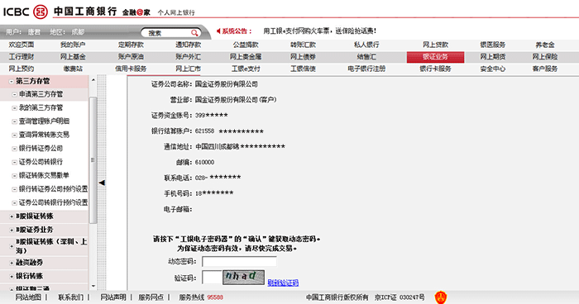Expand the 融资融券 section

pos(12,263)
